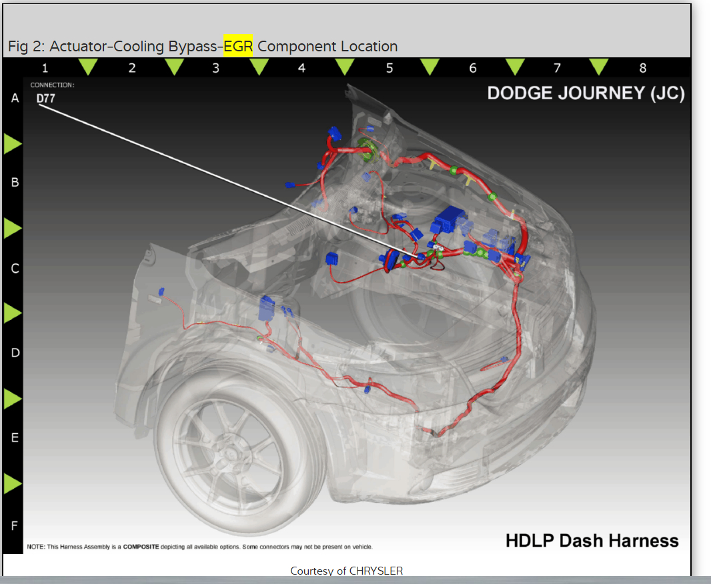
Task: Click green triangle marker between rows D and E
Action: coord(12,399)
